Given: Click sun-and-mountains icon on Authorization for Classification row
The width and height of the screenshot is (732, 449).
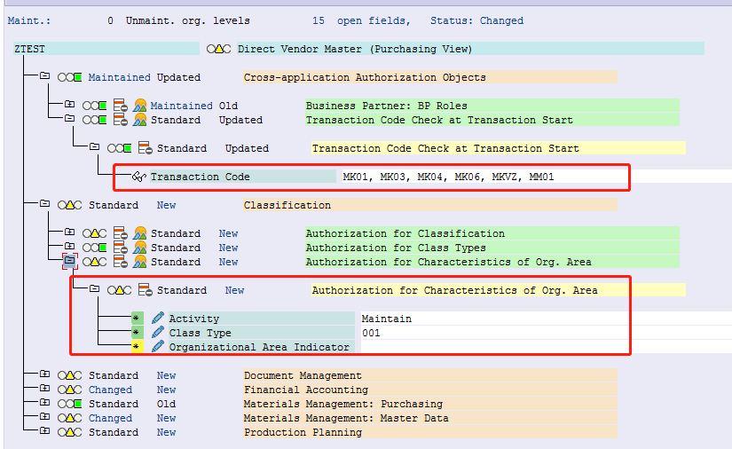Looking at the screenshot, I should [139, 233].
